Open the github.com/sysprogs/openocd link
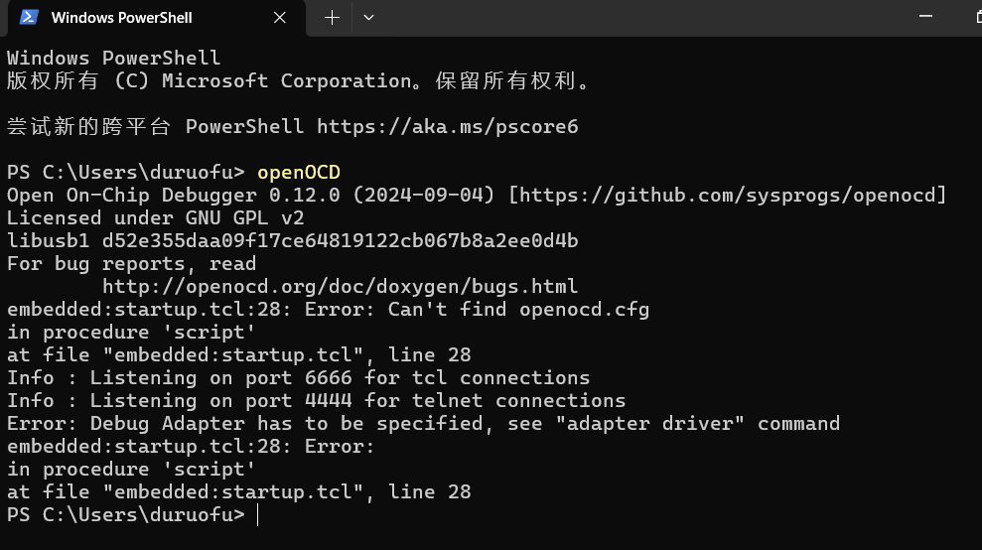Viewport: 982px width, 550px height. tap(729, 195)
